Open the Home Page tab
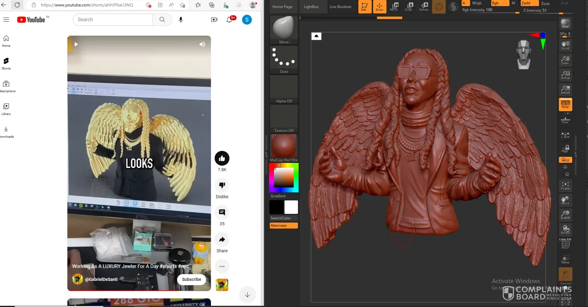Viewport: 588px width, 307px height. coord(282,7)
